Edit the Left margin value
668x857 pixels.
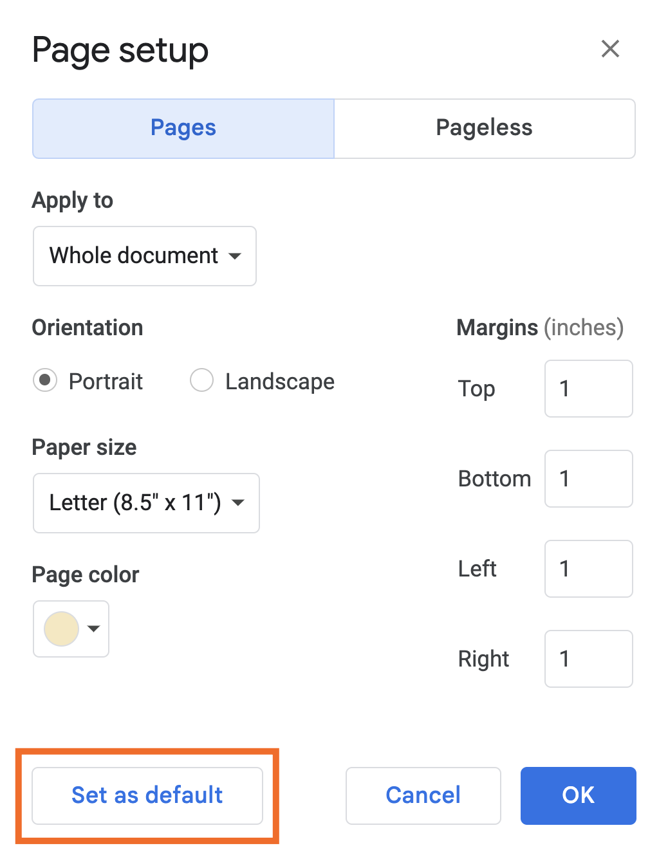pyautogui.click(x=588, y=569)
